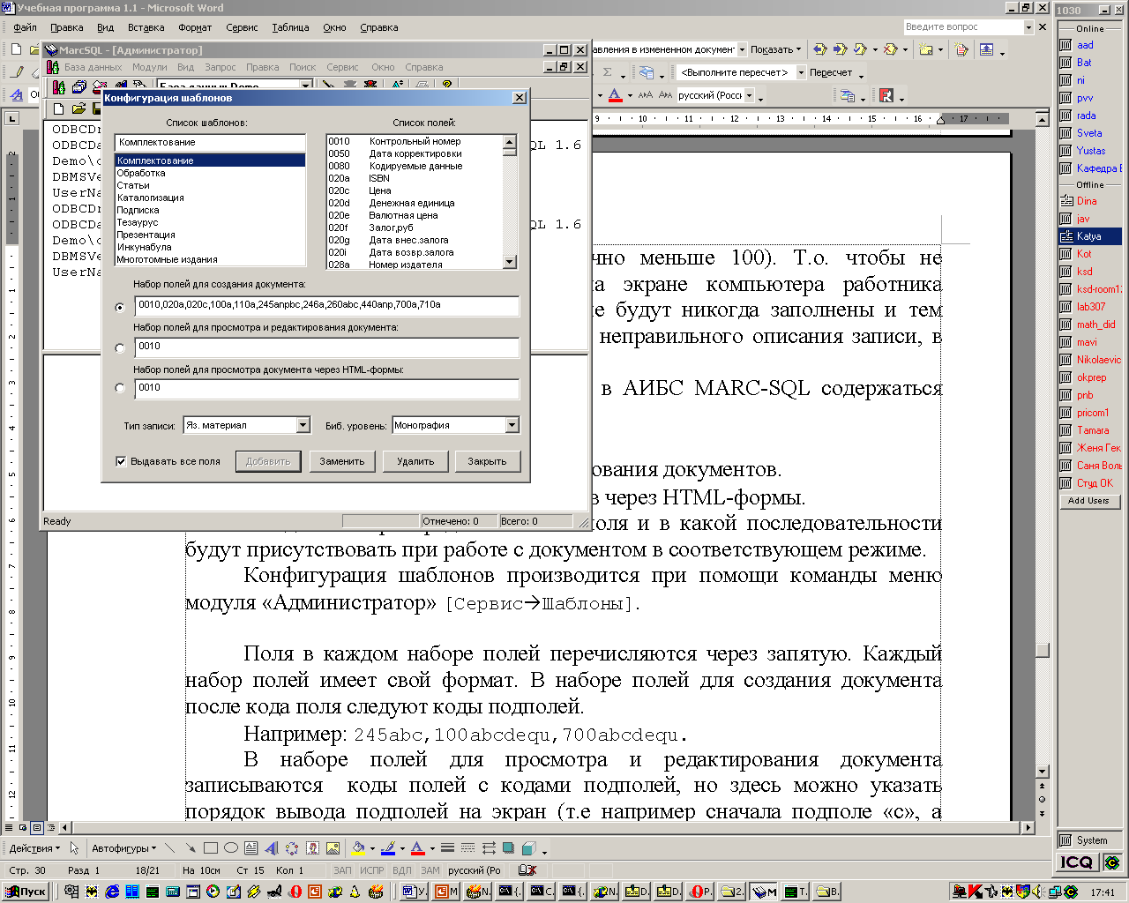
Task: Go to previous change in reviewing toolbar
Action: (820, 49)
